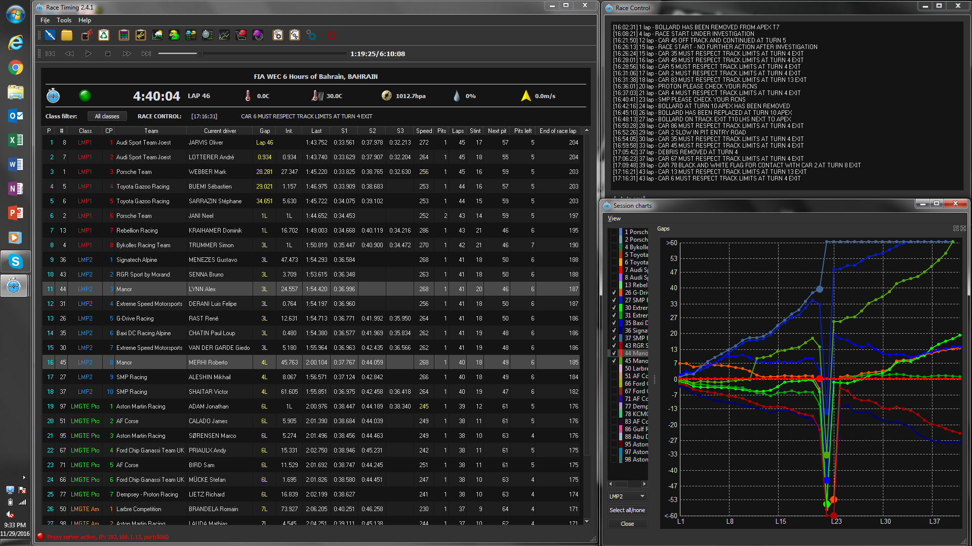Click the Session charts list scroll-left arrow
Image resolution: width=972 pixels, height=546 pixels.
[611, 484]
